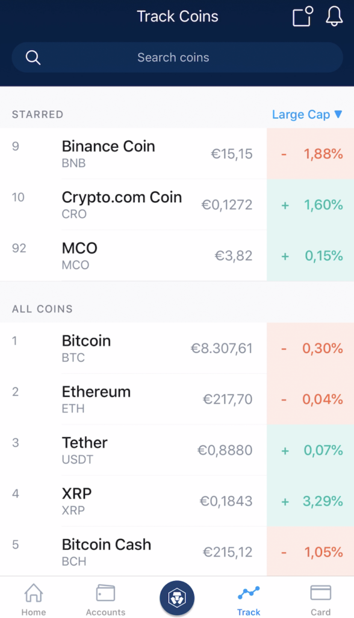Viewport: 354px width, 618px height.
Task: Select the Track chart icon
Action: [x=249, y=594]
